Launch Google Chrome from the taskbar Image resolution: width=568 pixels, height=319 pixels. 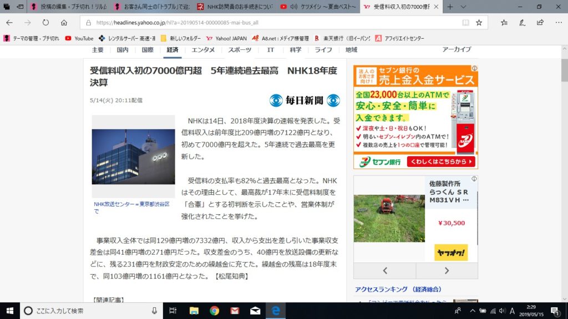(x=215, y=311)
